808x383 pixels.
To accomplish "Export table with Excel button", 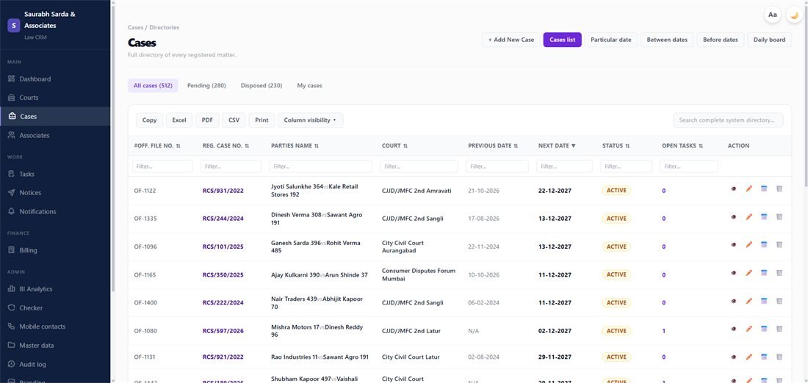I will click(x=178, y=120).
